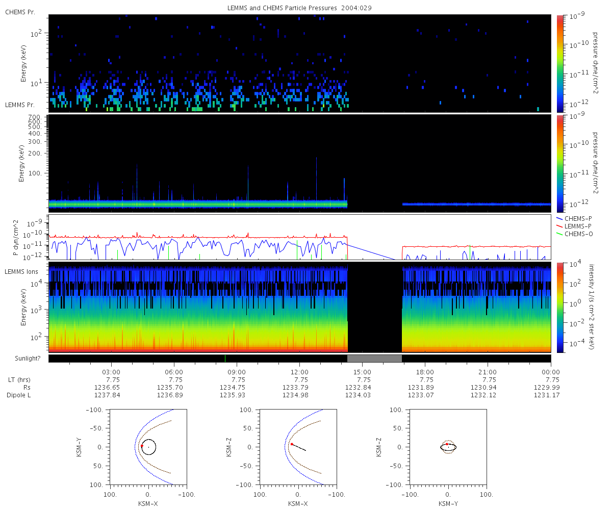
Task: Click the CHEMS-O green legend entry
Action: (x=578, y=234)
